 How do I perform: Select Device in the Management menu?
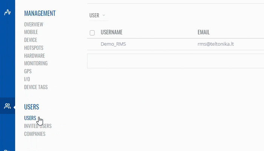pyautogui.click(x=31, y=40)
